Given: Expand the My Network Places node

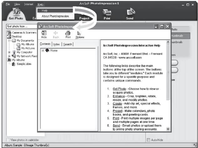Looking at the screenshot, I should 9,56.
